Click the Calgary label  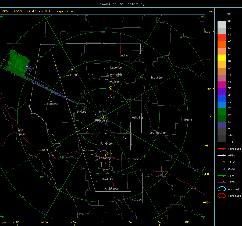(105, 158)
